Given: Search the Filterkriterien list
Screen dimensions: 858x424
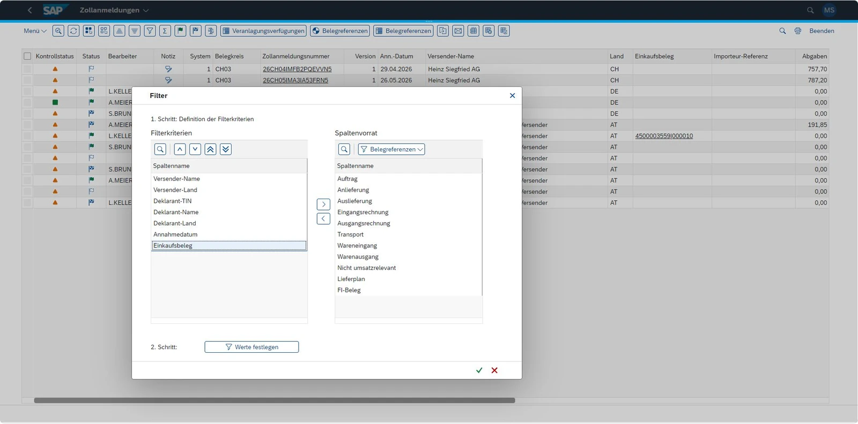Looking at the screenshot, I should [x=160, y=149].
